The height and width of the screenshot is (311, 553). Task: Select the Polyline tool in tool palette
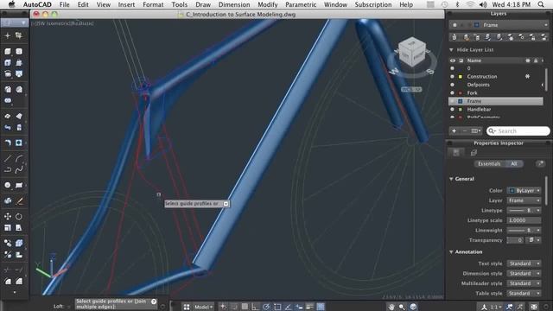click(8, 169)
